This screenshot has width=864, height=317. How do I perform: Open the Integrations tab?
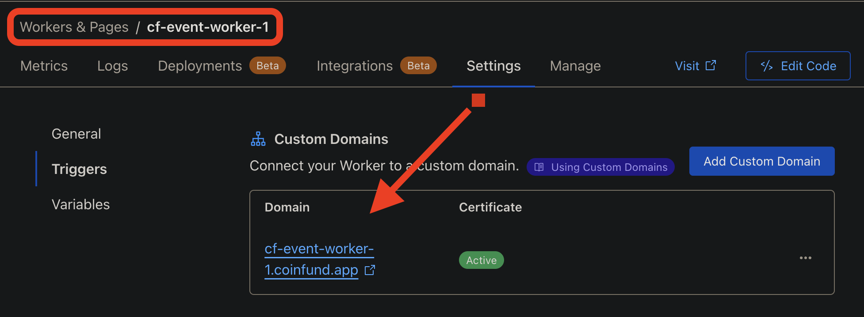[355, 66]
